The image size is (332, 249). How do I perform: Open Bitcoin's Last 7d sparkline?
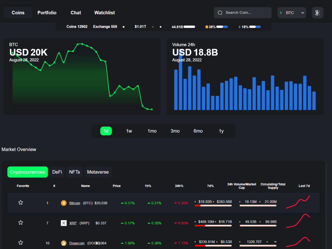pos(298,202)
